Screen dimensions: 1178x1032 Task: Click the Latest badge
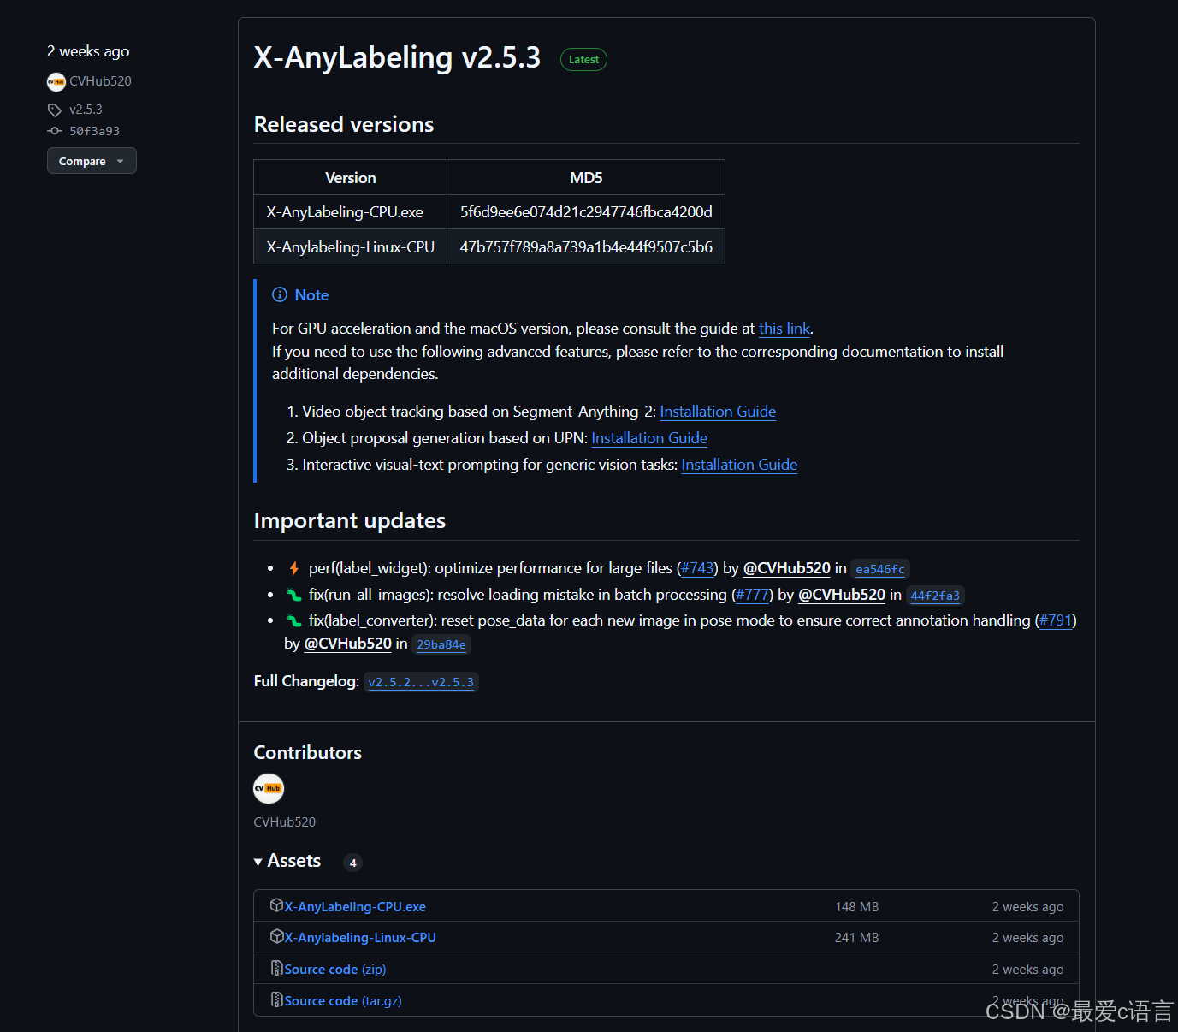pyautogui.click(x=583, y=59)
